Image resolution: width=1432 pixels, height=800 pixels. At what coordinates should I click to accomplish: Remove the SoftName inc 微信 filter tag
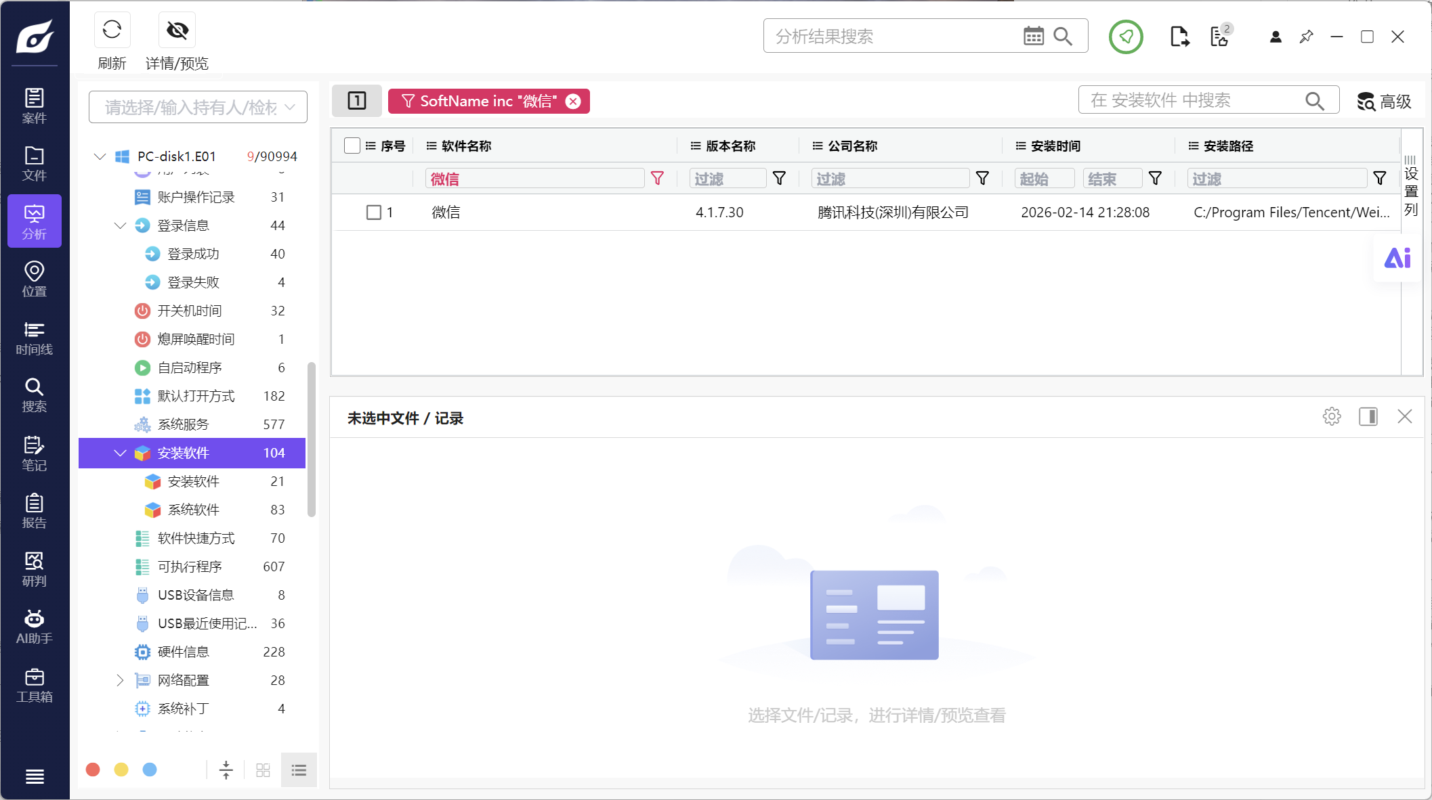[573, 101]
